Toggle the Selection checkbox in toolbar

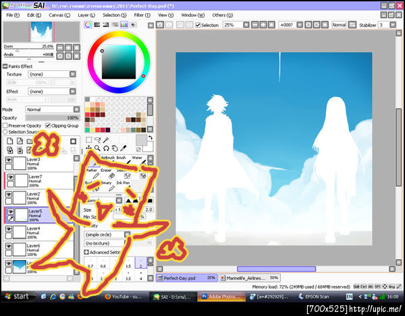198,25
